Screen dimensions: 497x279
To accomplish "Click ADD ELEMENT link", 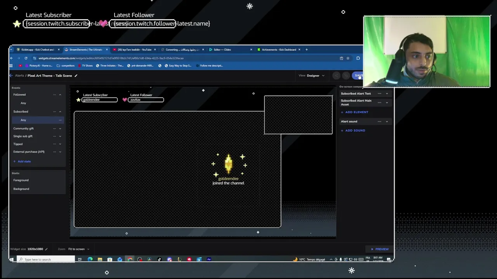I will 355,112.
